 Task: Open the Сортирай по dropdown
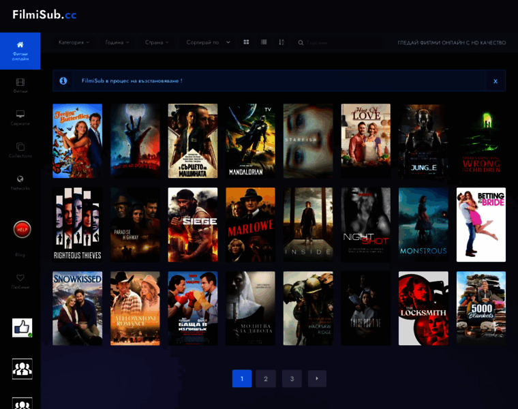pyautogui.click(x=208, y=42)
